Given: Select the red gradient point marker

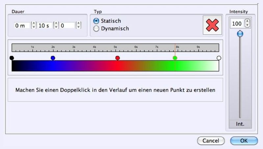Looking at the screenshot, I should (x=118, y=58).
